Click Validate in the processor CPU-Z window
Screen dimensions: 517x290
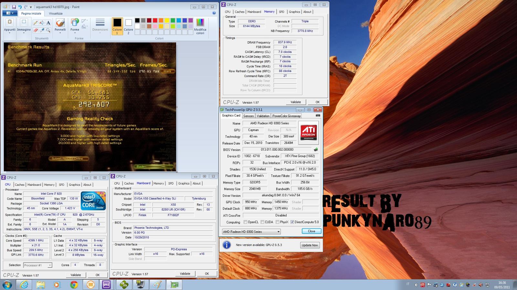(x=76, y=275)
